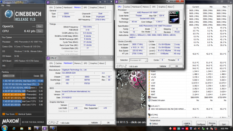Click the Your Score orange legend swatch

pos(4,114)
